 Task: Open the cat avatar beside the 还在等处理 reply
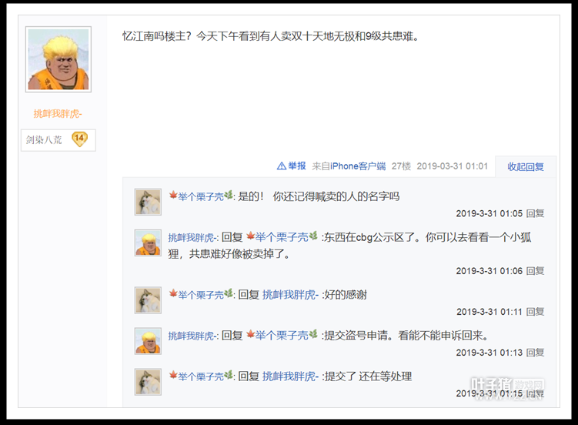[x=148, y=382]
